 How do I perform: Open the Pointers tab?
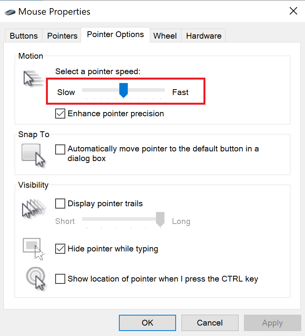62,36
